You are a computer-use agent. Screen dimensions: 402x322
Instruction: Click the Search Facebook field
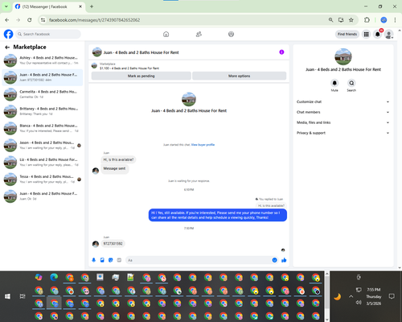[x=48, y=34]
